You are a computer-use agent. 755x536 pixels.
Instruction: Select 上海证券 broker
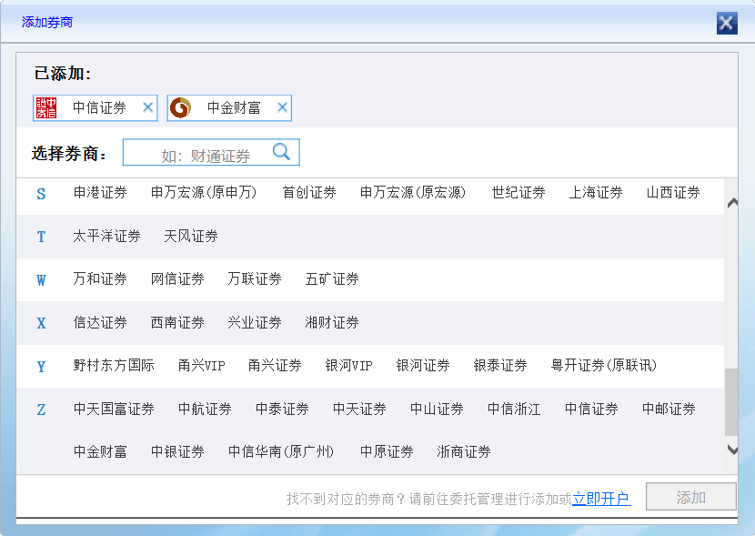tap(596, 193)
